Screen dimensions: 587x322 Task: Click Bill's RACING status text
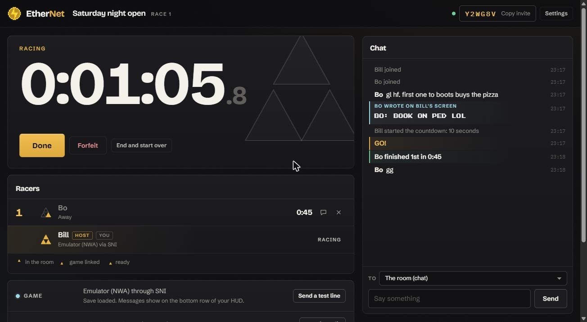pos(329,240)
